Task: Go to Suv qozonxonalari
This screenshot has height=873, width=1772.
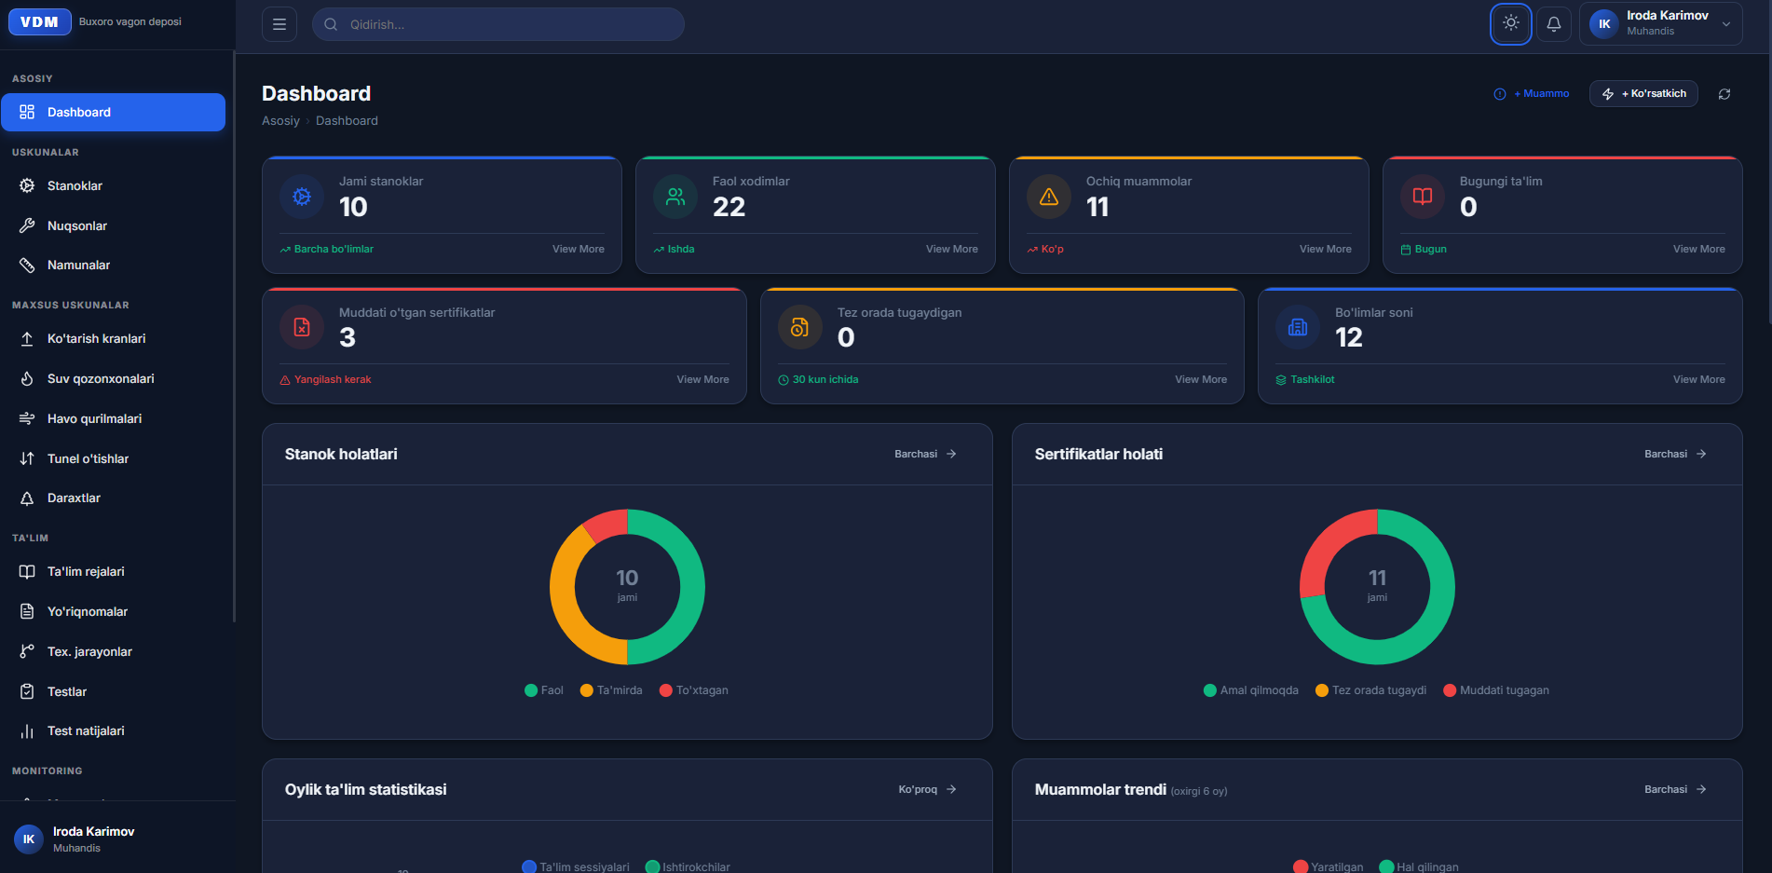Action: click(113, 378)
